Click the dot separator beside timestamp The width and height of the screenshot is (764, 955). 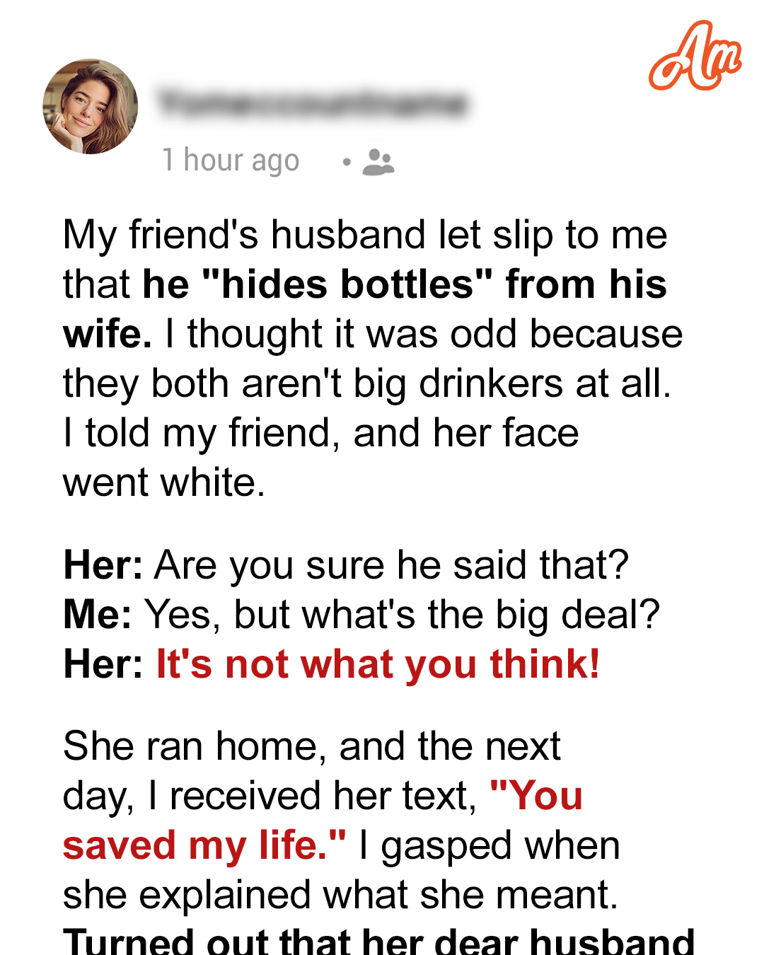click(x=347, y=162)
